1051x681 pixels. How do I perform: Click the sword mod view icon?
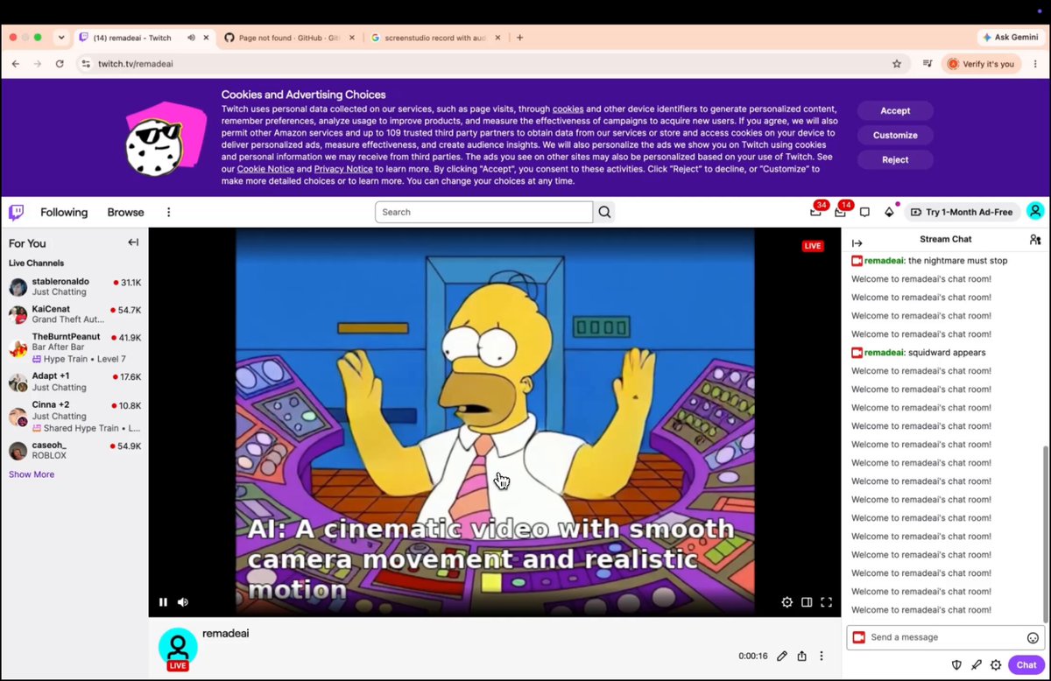977,665
